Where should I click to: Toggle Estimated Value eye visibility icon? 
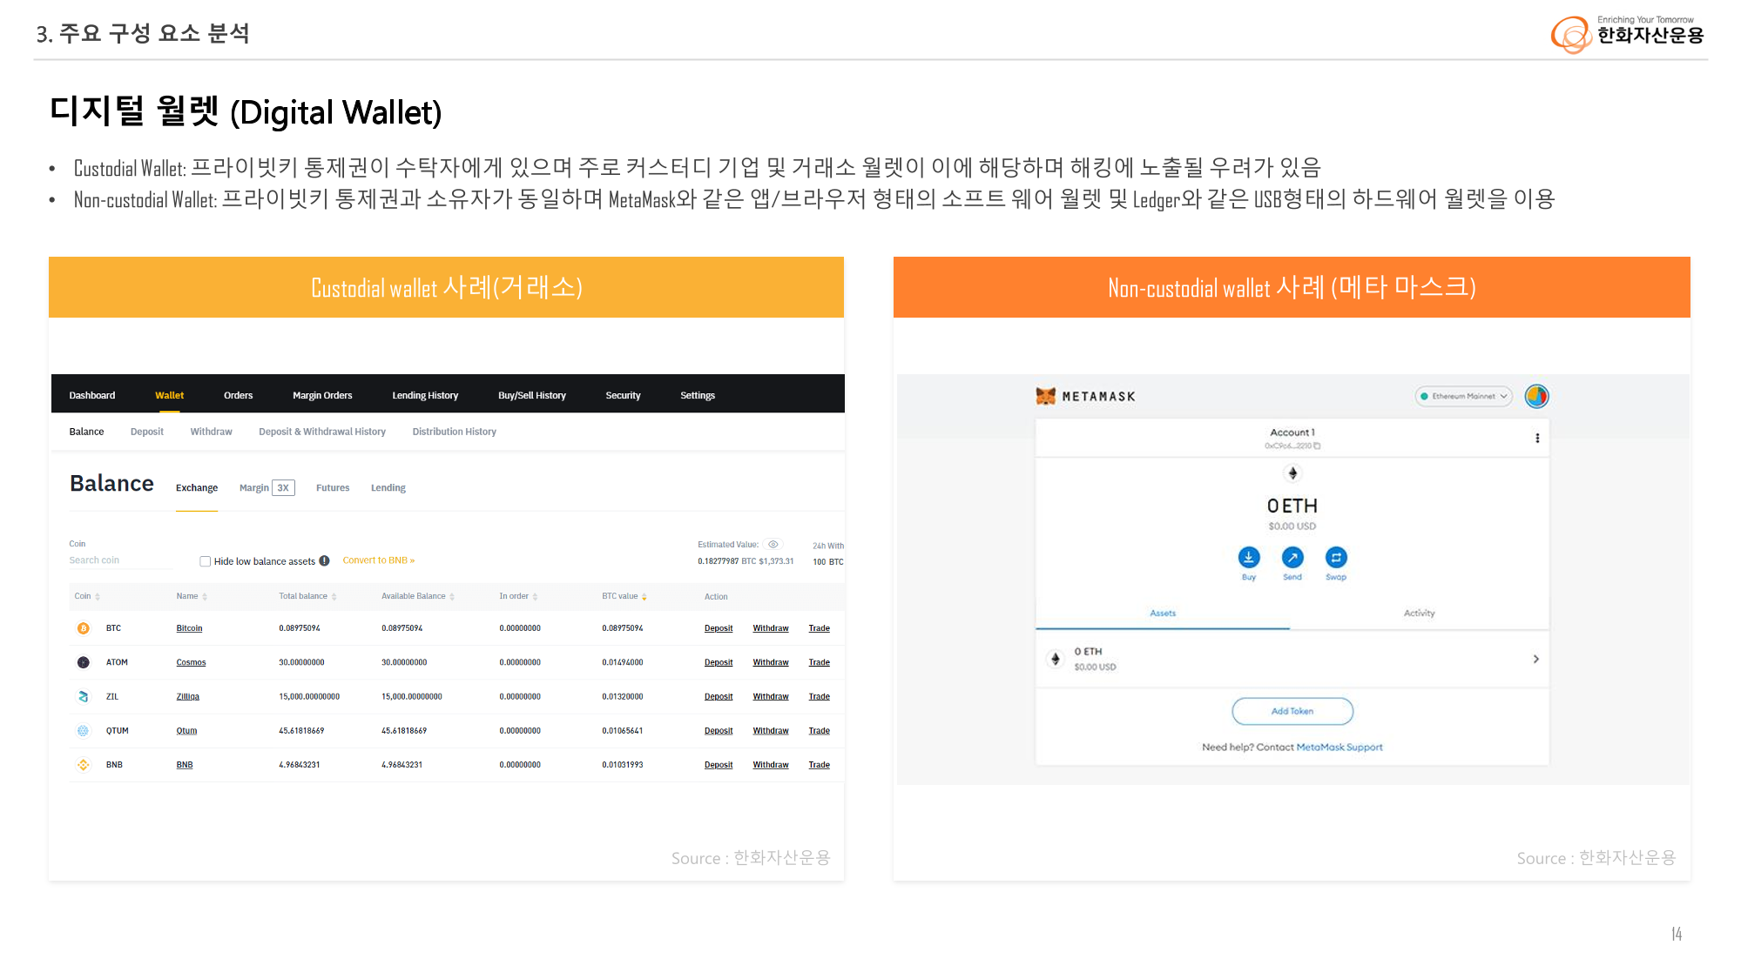pos(773,545)
